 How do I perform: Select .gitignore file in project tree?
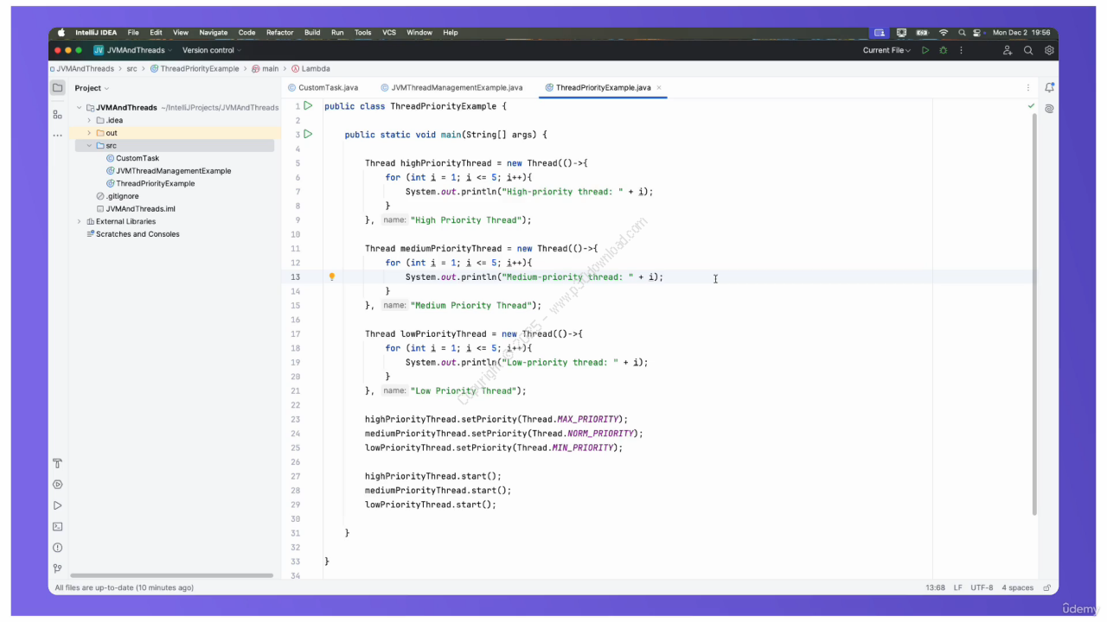click(117, 196)
